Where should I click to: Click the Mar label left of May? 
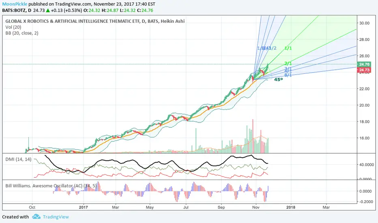pyautogui.click(x=116, y=207)
